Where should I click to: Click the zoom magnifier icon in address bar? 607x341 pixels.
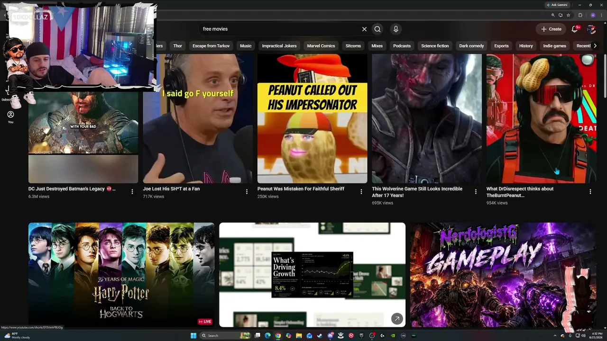click(x=553, y=15)
